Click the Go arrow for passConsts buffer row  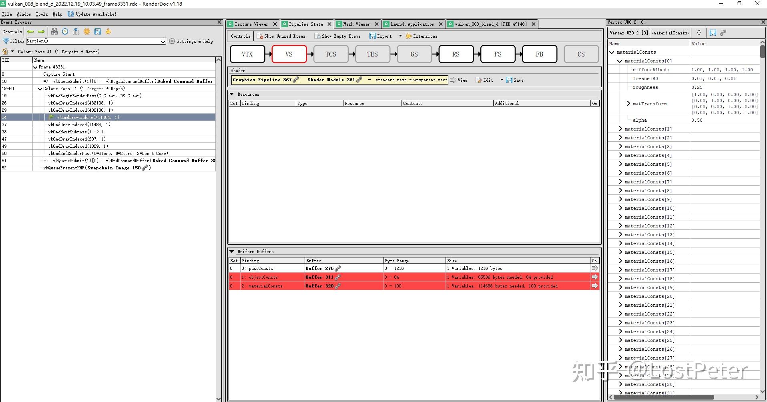click(595, 268)
